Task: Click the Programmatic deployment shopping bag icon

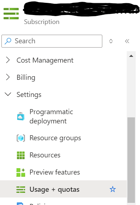Action: point(21,116)
